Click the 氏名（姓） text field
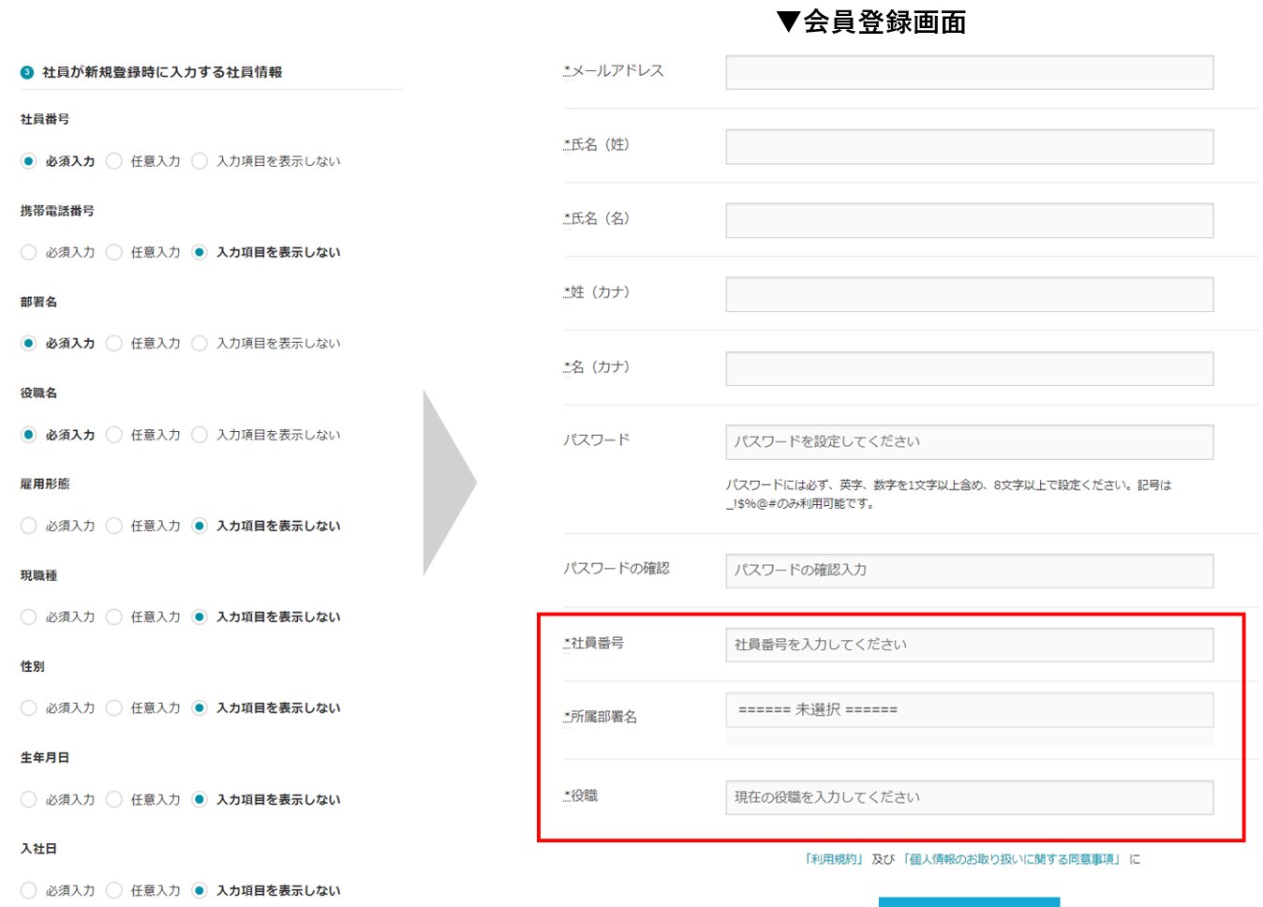This screenshot has width=1263, height=907. coord(969,147)
